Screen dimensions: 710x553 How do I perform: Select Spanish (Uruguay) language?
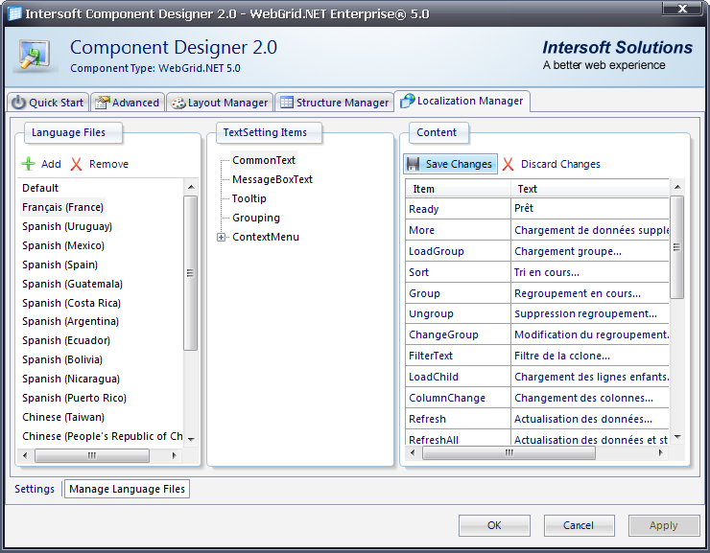(67, 226)
